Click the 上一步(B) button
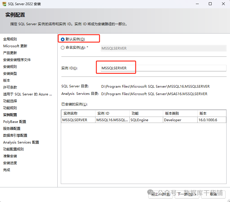Image resolution: width=230 pixels, height=202 pixels. click(x=161, y=194)
